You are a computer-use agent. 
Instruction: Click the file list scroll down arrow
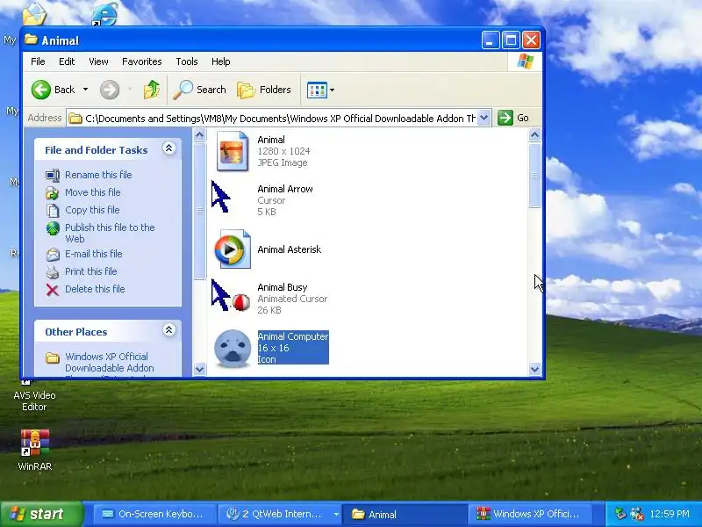tap(534, 369)
